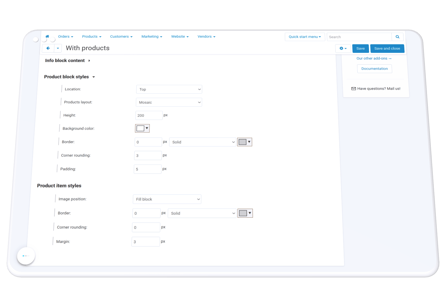The image size is (446, 297).
Task: Focus the Search input field
Action: (x=359, y=37)
